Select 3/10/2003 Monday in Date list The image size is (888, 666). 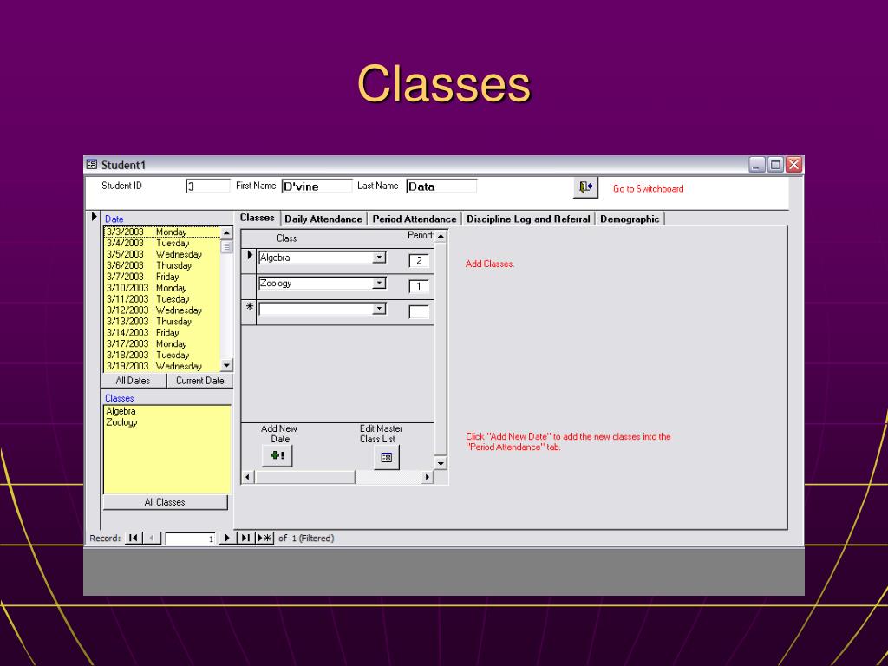(162, 288)
